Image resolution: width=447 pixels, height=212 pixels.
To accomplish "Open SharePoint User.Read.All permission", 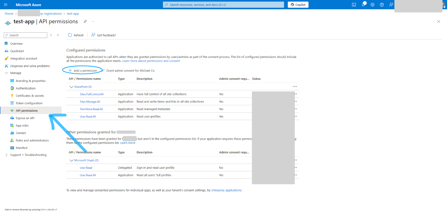I will [88, 117].
